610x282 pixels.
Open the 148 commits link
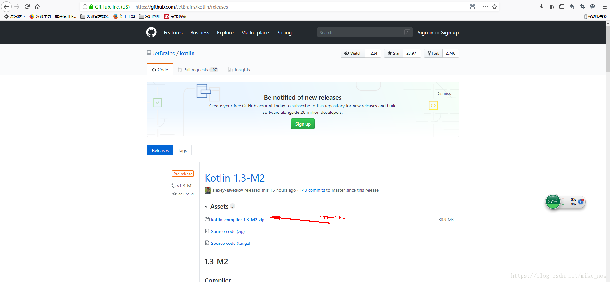[x=312, y=190]
